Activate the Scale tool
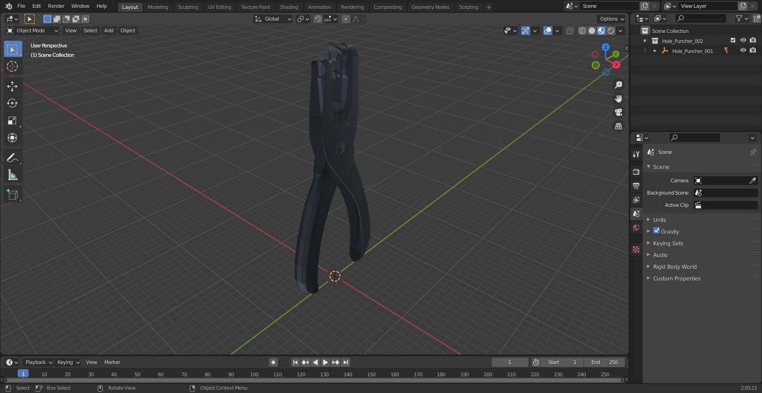 [x=12, y=120]
